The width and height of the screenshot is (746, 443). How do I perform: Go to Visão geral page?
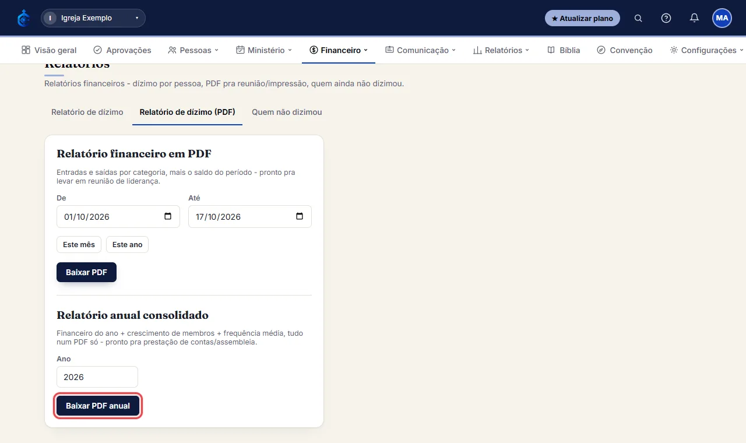(49, 50)
